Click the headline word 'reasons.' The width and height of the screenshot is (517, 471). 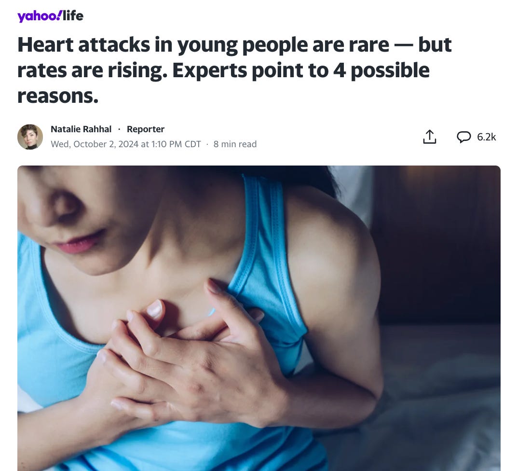click(x=58, y=96)
